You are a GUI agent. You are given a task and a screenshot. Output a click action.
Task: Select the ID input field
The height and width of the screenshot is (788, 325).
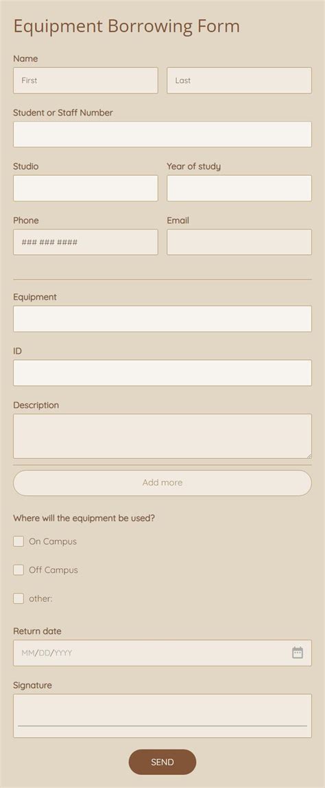162,373
